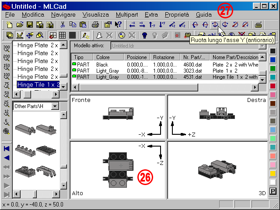Click part list scroll-right arrow
Viewport: 280px width, 210px height.
pyautogui.click(x=255, y=87)
